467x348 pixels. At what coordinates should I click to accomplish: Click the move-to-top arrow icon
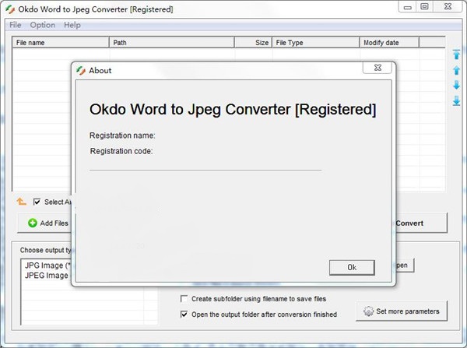(456, 54)
